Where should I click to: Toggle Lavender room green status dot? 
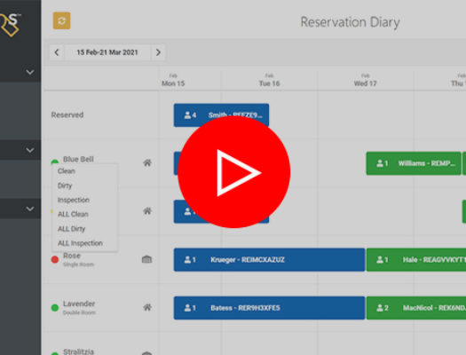pos(55,308)
